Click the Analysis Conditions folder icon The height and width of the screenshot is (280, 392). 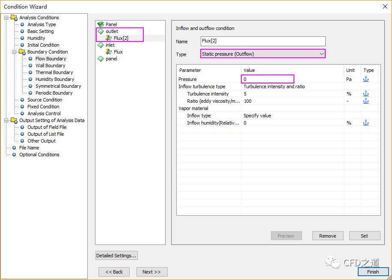[x=14, y=18]
